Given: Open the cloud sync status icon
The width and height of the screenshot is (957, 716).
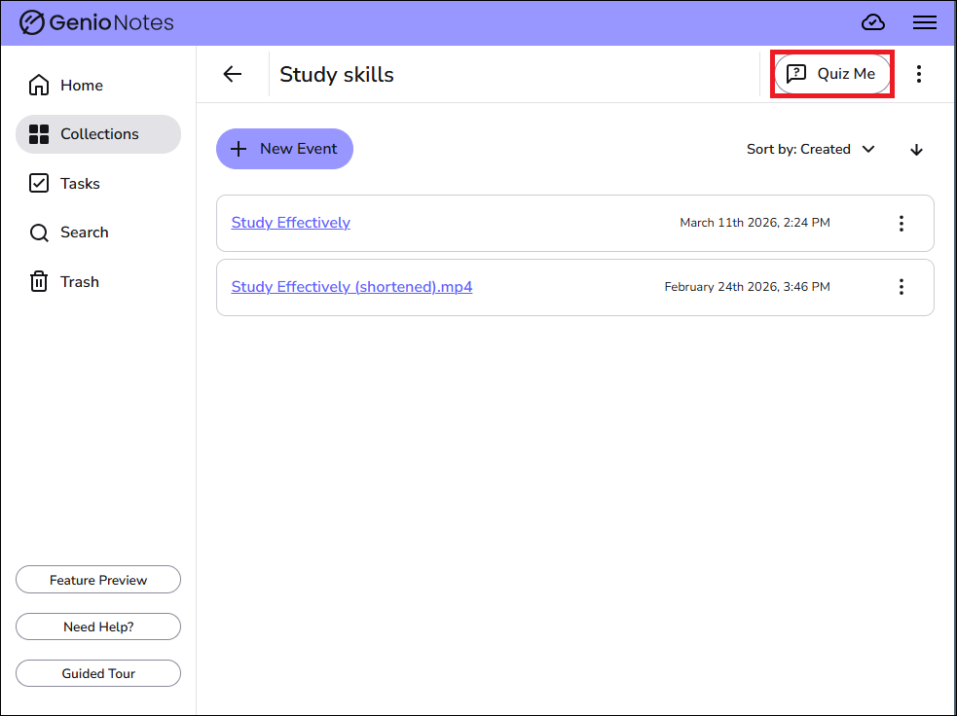Looking at the screenshot, I should [872, 22].
